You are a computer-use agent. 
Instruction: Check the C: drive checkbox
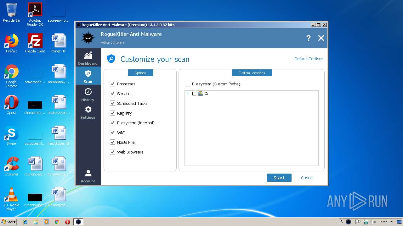[x=194, y=94]
